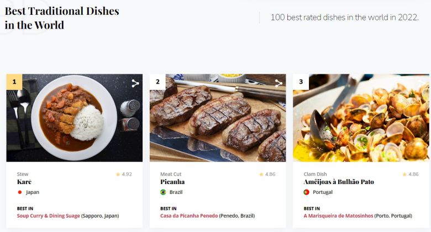The height and width of the screenshot is (232, 431).
Task: Click the Japan flag icon
Action: click(x=20, y=192)
